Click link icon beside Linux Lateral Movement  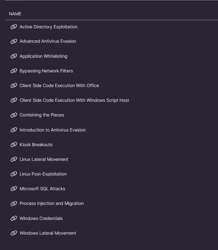coord(14,159)
